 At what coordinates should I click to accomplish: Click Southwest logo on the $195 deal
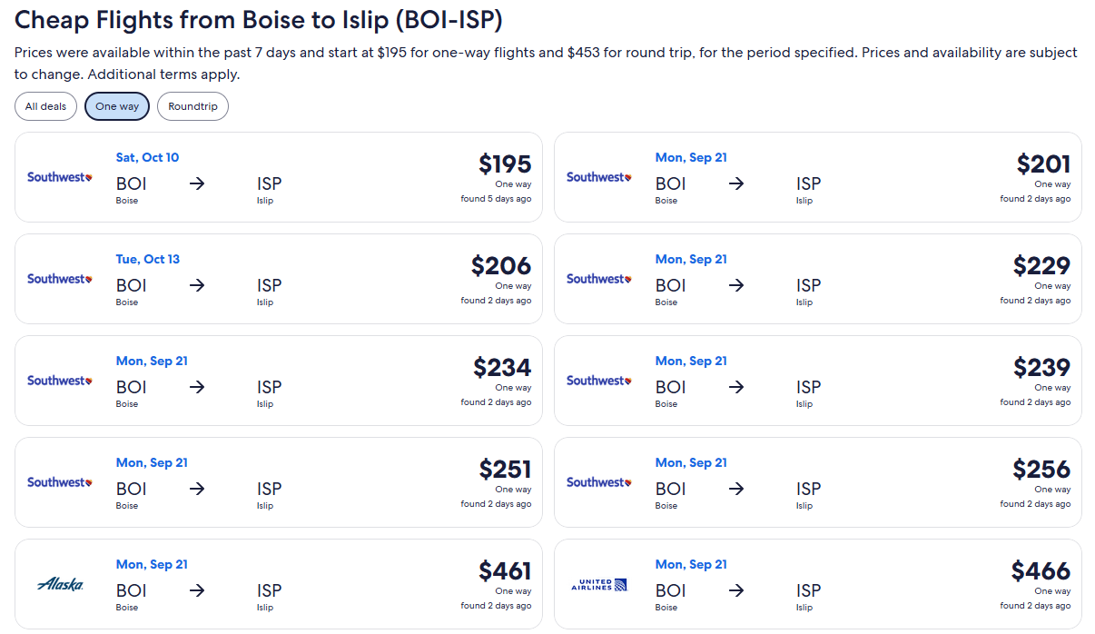pyautogui.click(x=60, y=177)
